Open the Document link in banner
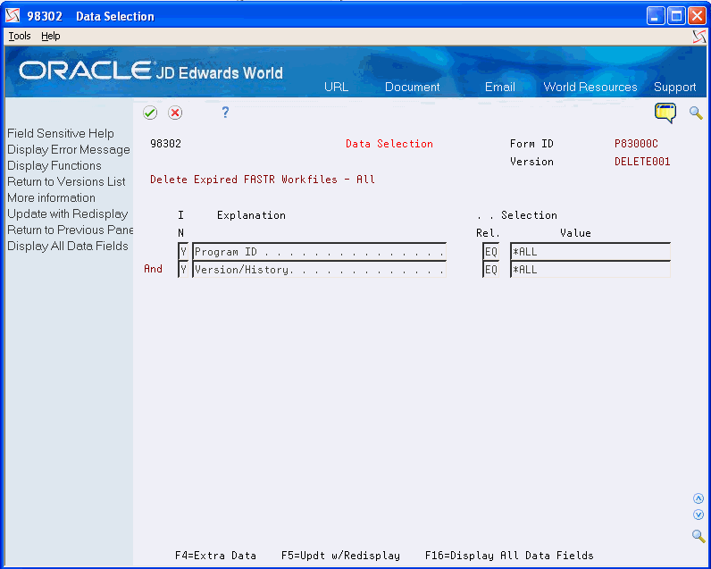 pyautogui.click(x=412, y=87)
